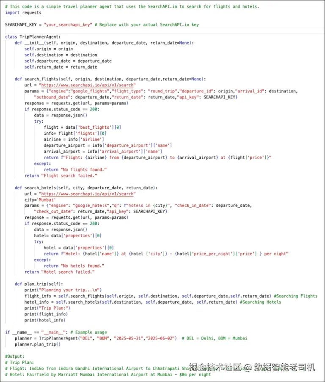
Task: Click the return "No hotels found." line
Action: click(x=74, y=266)
